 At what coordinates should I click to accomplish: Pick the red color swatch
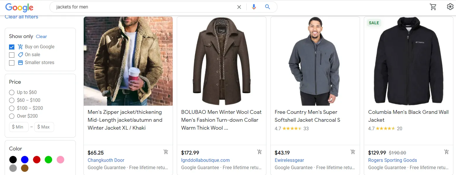tap(37, 159)
